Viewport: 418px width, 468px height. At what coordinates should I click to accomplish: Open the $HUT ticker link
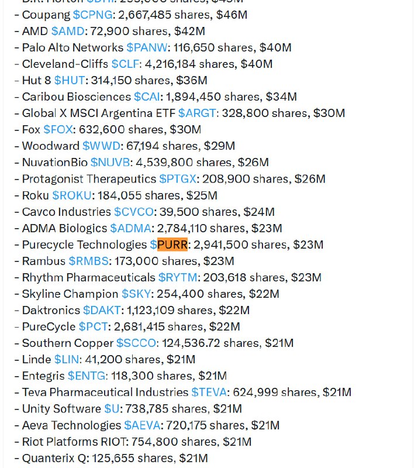[70, 81]
